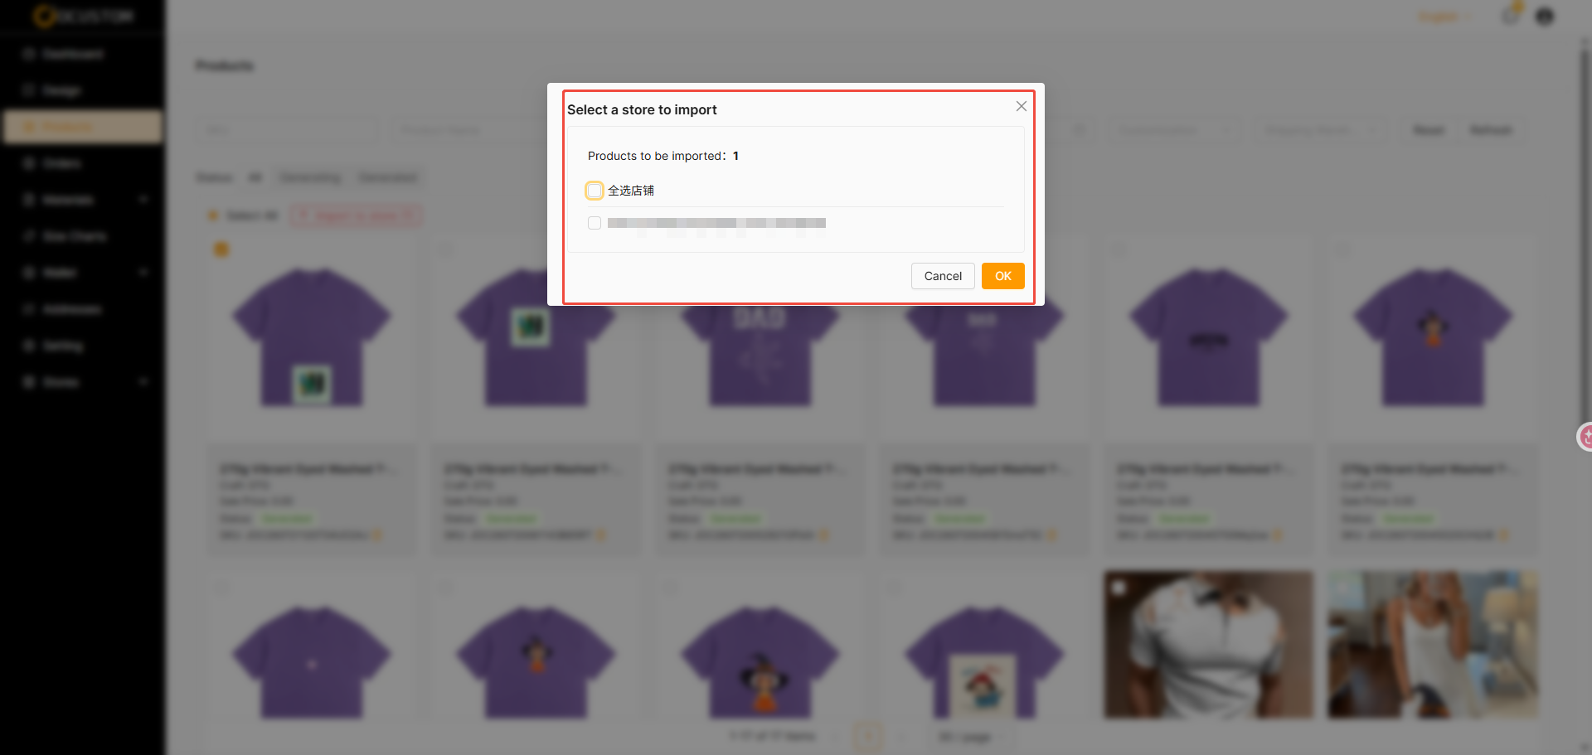This screenshot has height=755, width=1592.
Task: Toggle the first purple t-shirt selection checkbox
Action: click(x=221, y=249)
